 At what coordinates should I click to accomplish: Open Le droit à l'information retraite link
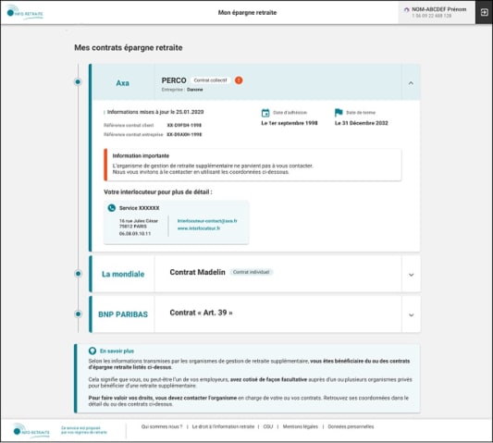[223, 426]
